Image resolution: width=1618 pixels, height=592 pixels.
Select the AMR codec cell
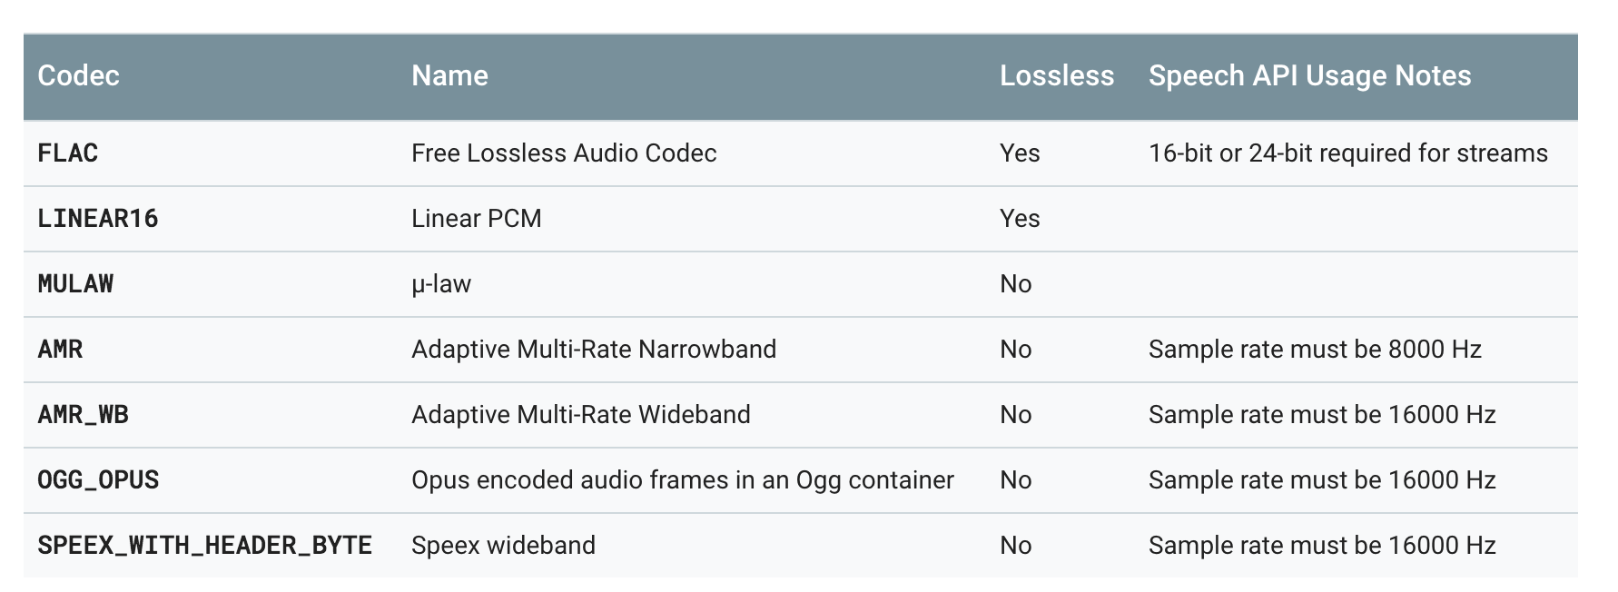pyautogui.click(x=61, y=349)
